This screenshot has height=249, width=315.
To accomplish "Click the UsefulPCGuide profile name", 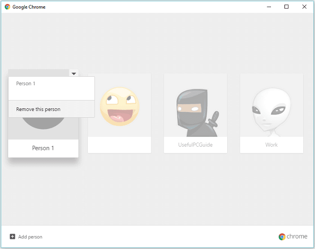I will pyautogui.click(x=195, y=145).
